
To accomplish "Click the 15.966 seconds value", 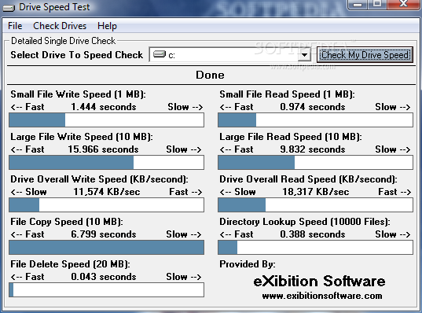I will (103, 149).
